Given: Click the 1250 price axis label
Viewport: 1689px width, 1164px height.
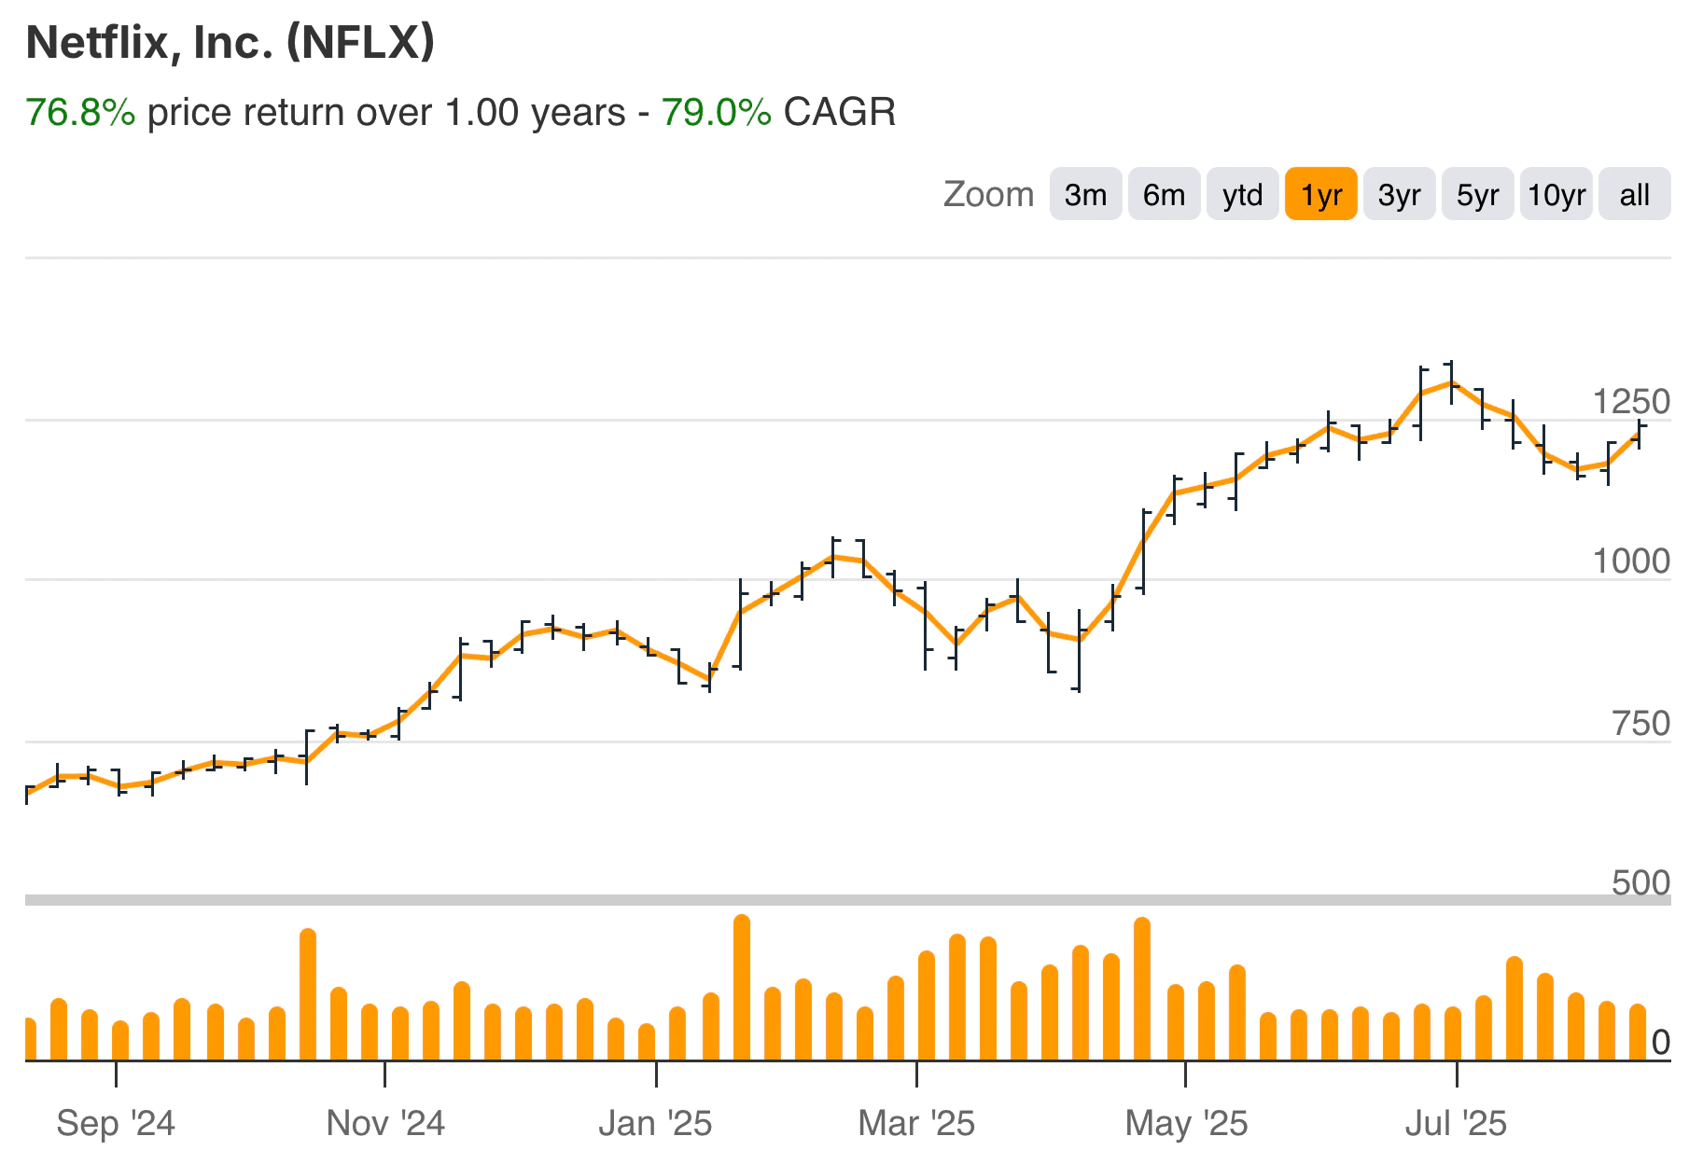Looking at the screenshot, I should click(1631, 402).
